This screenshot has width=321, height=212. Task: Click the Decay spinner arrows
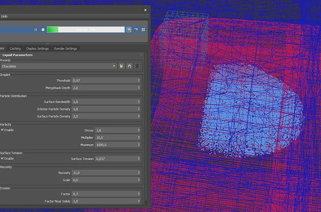[139, 130]
